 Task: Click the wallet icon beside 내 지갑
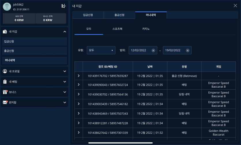(5, 31)
